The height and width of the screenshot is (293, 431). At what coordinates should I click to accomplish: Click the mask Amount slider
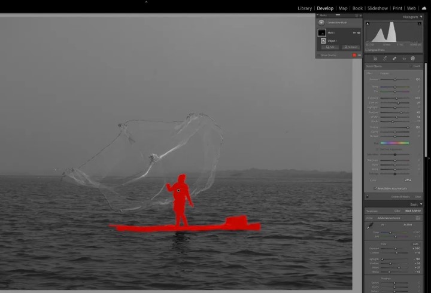coord(394,80)
